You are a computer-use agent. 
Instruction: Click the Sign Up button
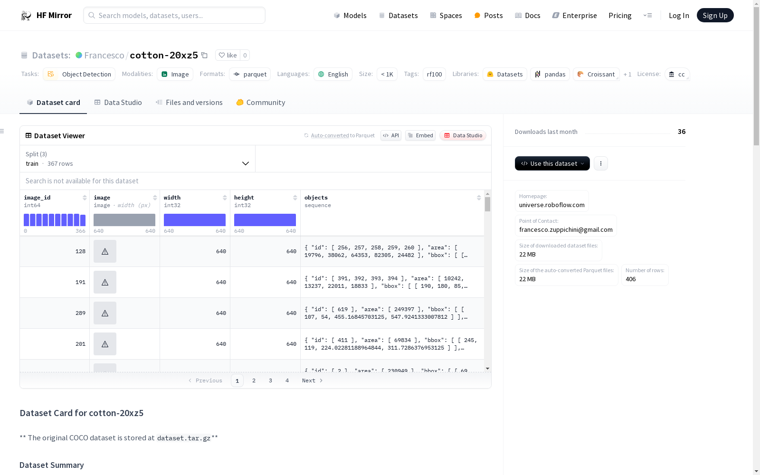715,15
